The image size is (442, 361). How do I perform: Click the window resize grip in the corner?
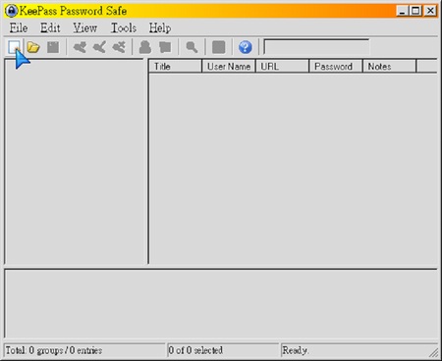click(433, 352)
